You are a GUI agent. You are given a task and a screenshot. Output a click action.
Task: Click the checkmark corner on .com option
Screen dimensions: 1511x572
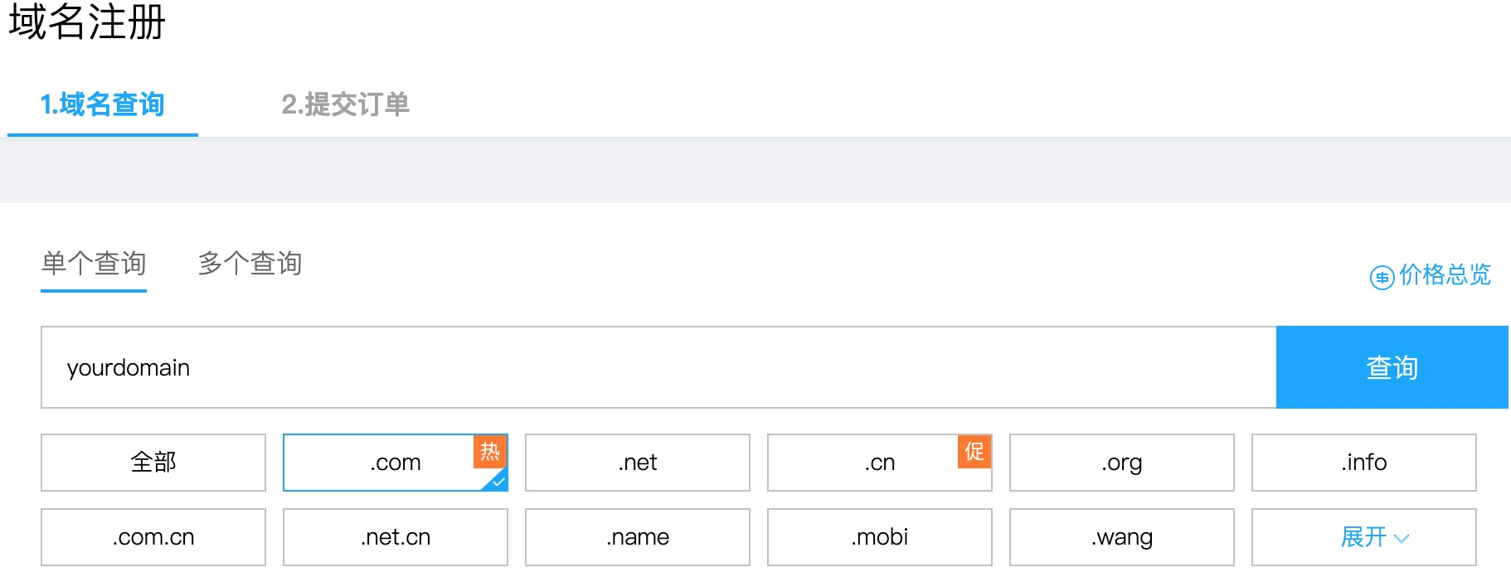[x=498, y=481]
